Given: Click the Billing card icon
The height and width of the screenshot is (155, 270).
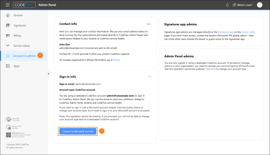Looking at the screenshot, I should click(x=8, y=36).
